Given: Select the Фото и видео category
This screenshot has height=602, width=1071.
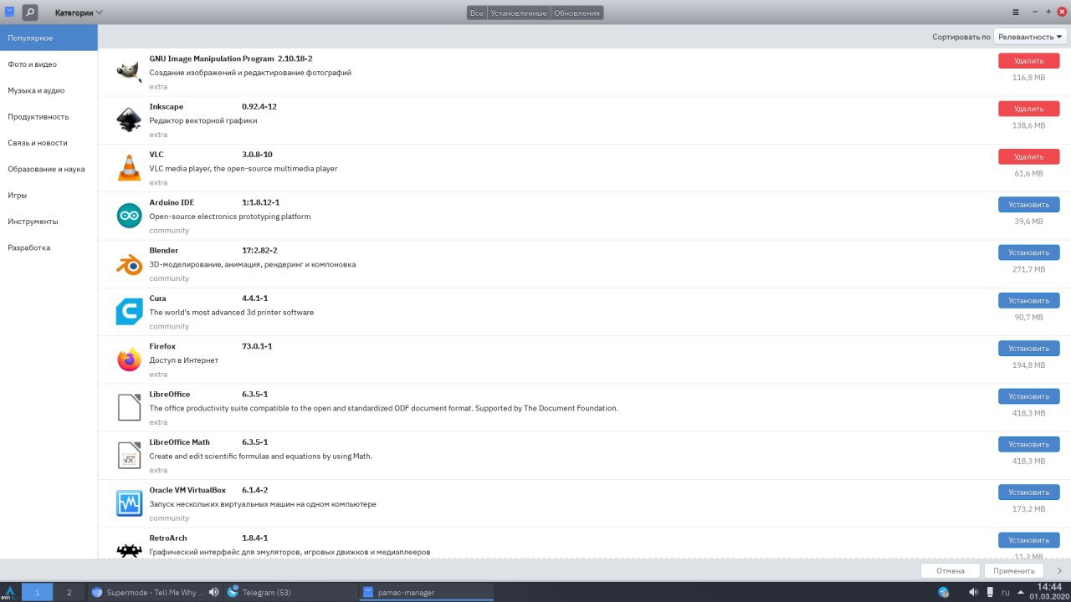Looking at the screenshot, I should coord(49,64).
